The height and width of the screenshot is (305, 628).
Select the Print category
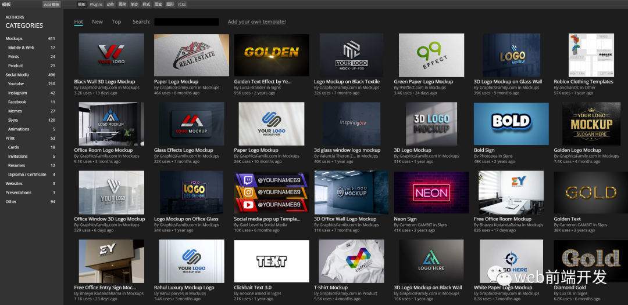coord(30,138)
